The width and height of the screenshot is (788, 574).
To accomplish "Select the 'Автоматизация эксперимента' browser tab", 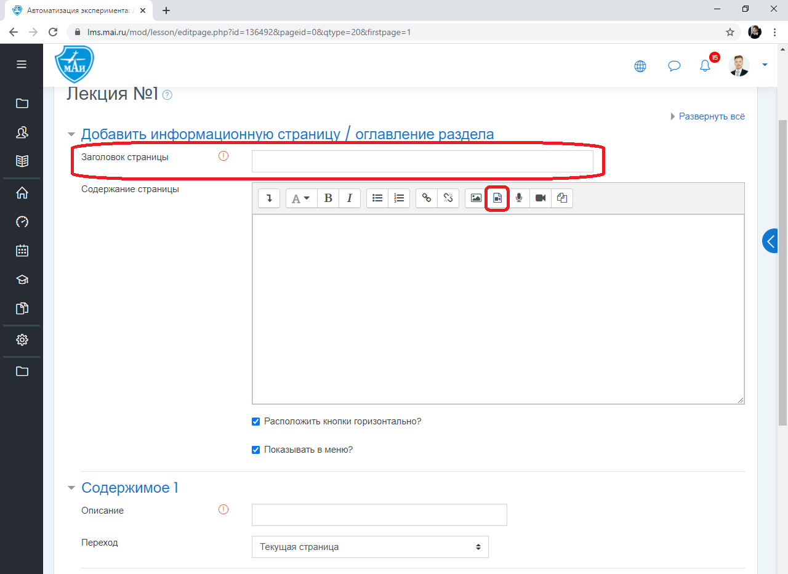I will tap(79, 10).
